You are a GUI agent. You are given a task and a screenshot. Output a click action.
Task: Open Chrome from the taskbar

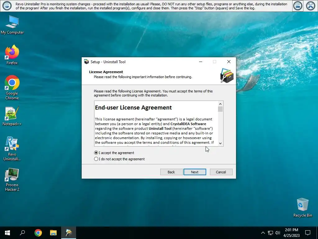(x=38, y=233)
